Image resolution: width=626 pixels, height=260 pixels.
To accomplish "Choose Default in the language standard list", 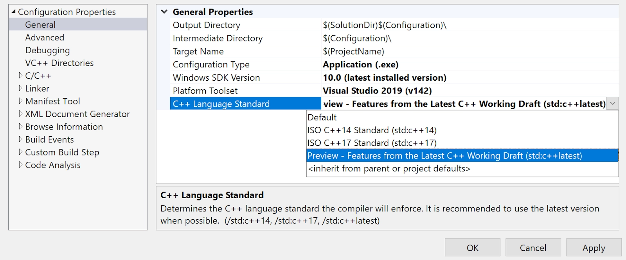I will click(462, 117).
